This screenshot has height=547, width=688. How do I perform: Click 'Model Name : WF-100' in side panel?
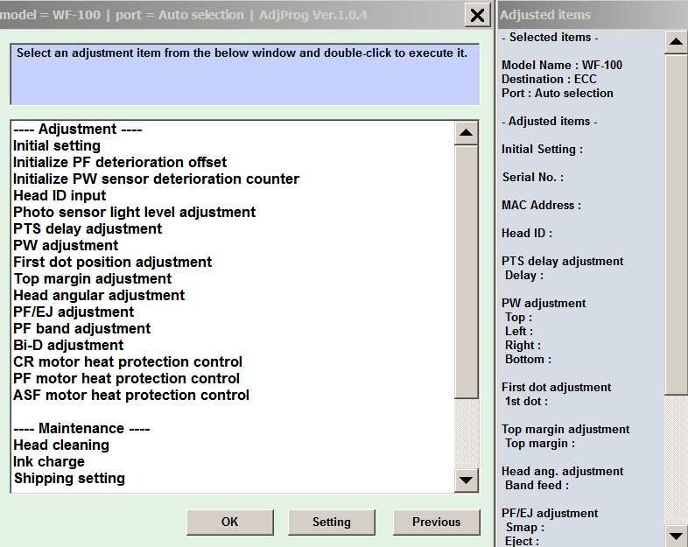[562, 66]
